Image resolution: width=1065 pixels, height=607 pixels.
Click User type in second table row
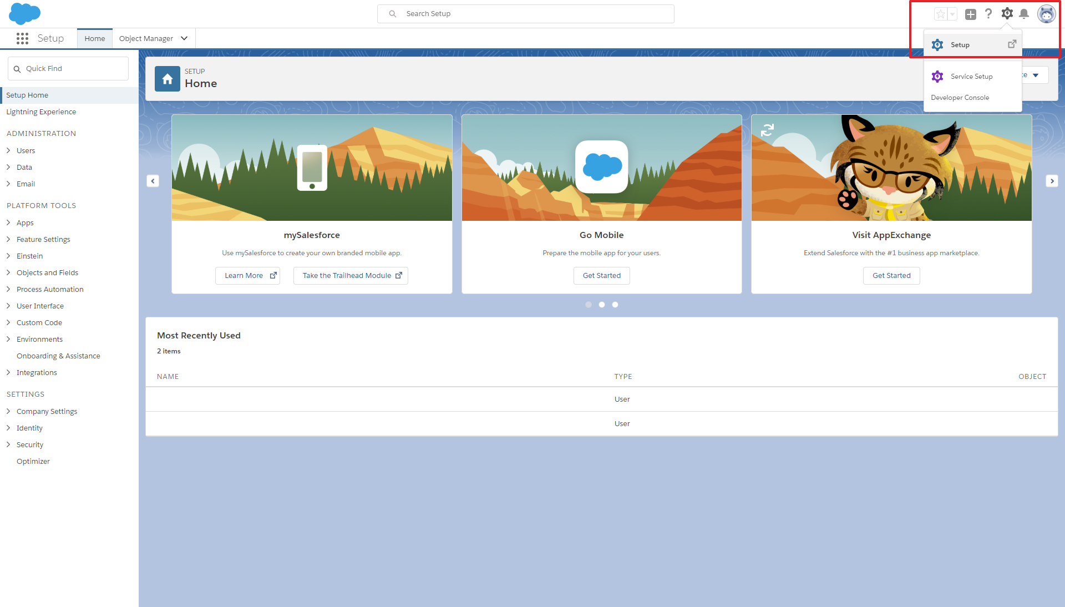point(622,424)
